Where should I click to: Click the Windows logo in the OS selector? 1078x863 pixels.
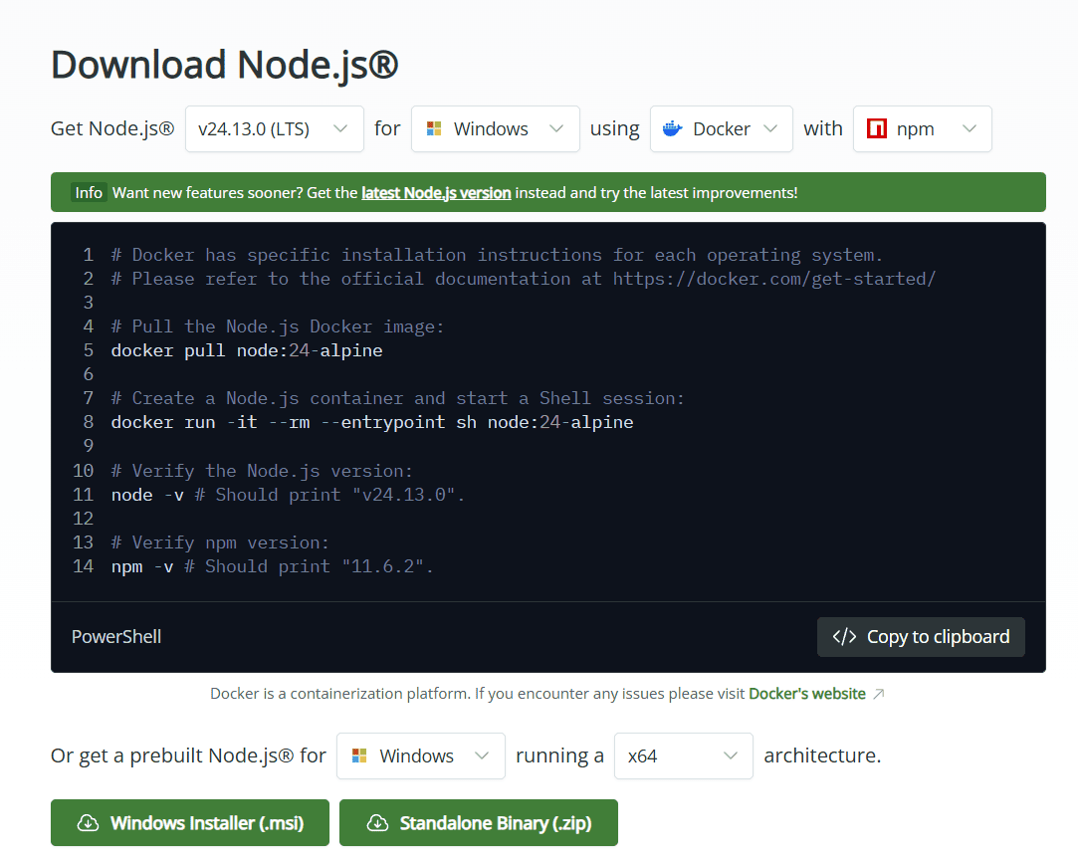coord(433,128)
